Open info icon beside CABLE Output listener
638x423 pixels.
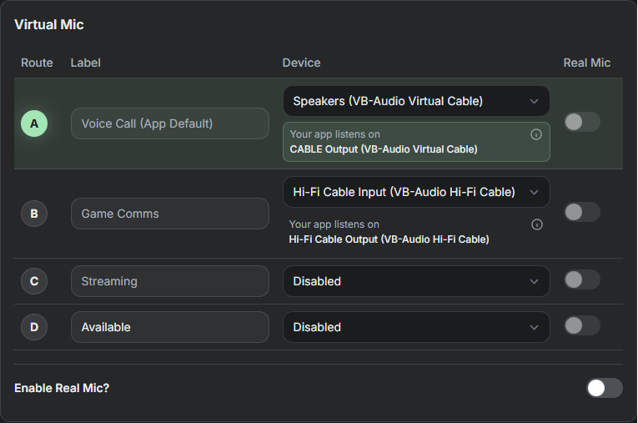tap(536, 134)
